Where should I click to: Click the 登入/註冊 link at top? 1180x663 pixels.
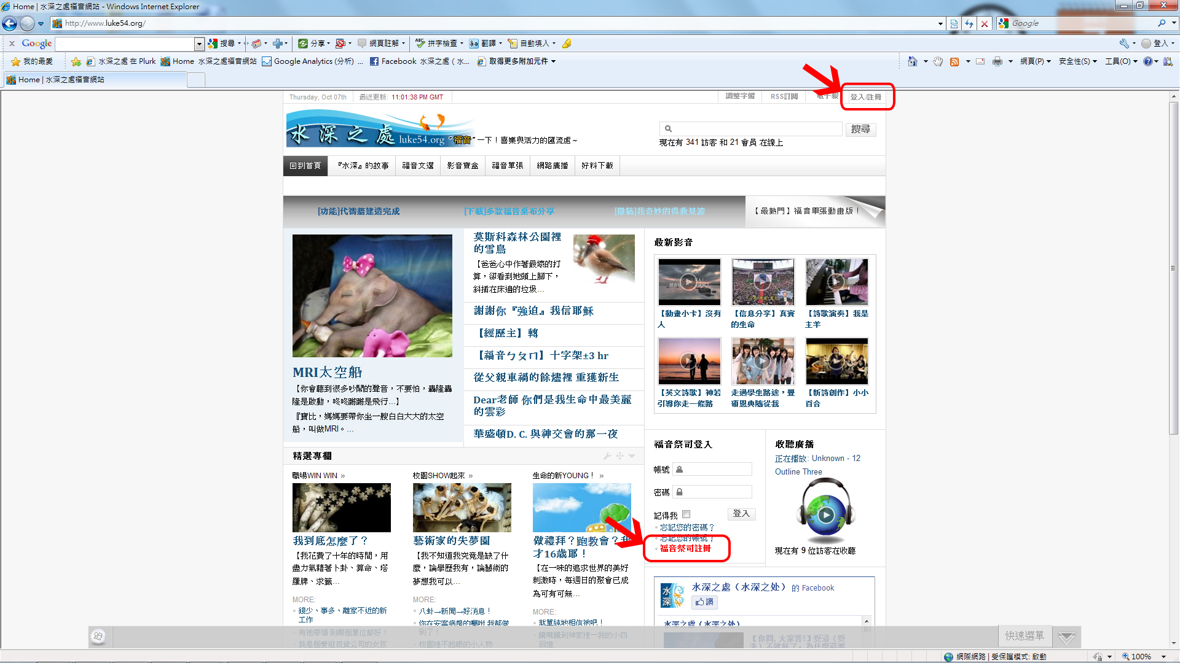click(x=866, y=97)
